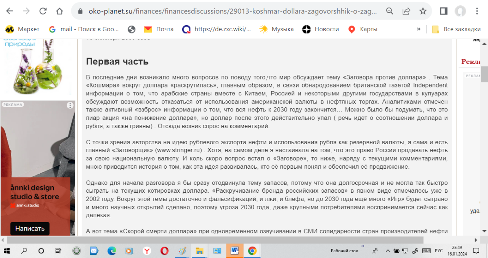Click the horizontal scrollbar right arrow

pyautogui.click(x=476, y=240)
